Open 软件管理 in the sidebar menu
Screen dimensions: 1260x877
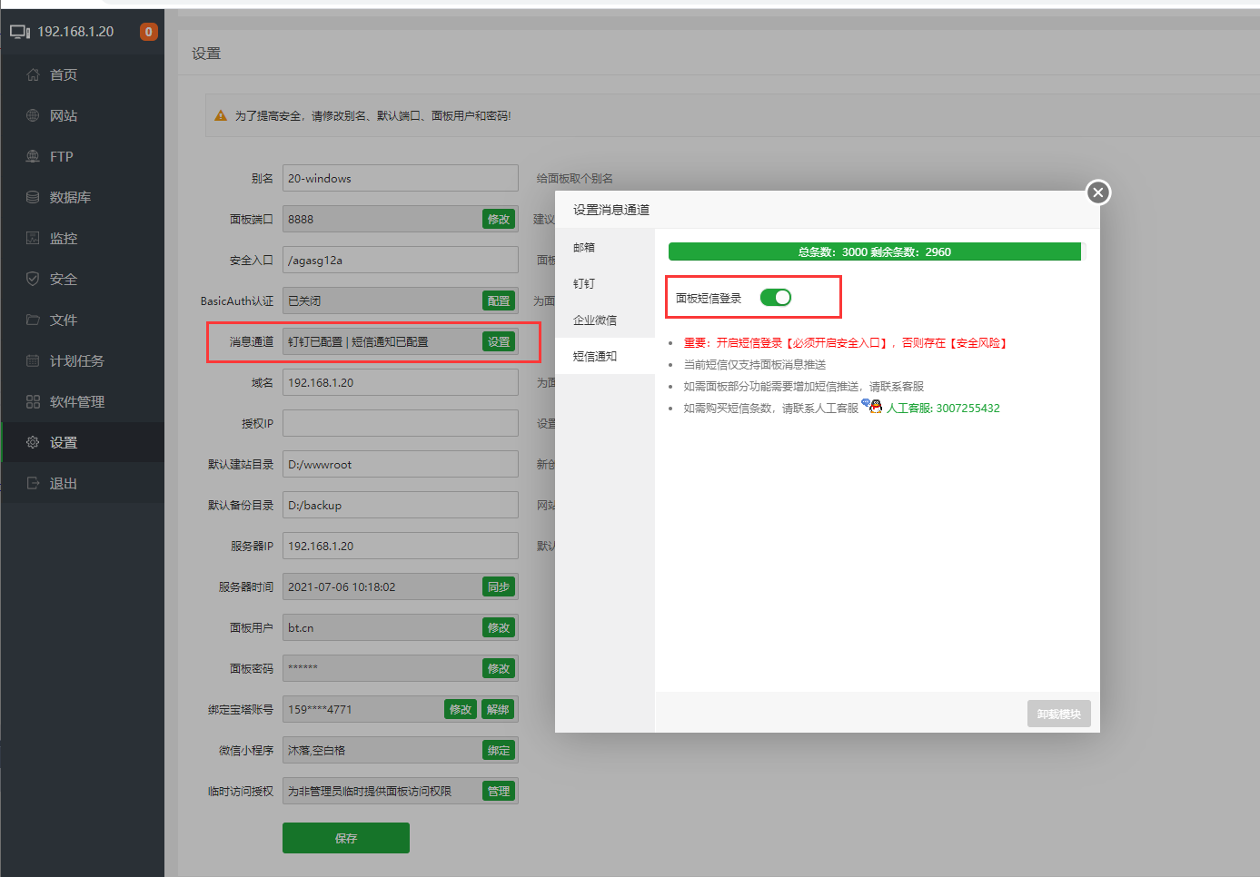(x=83, y=401)
